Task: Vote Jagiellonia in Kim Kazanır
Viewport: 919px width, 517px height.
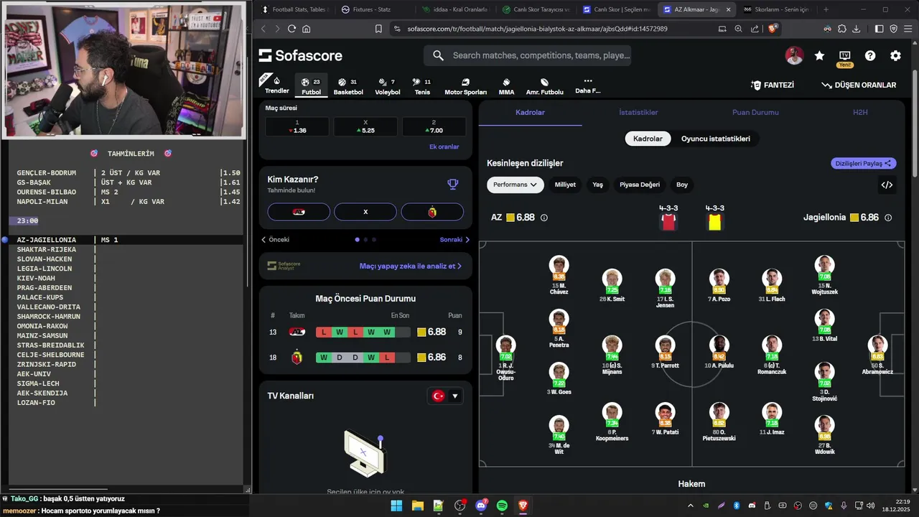Action: (x=432, y=212)
